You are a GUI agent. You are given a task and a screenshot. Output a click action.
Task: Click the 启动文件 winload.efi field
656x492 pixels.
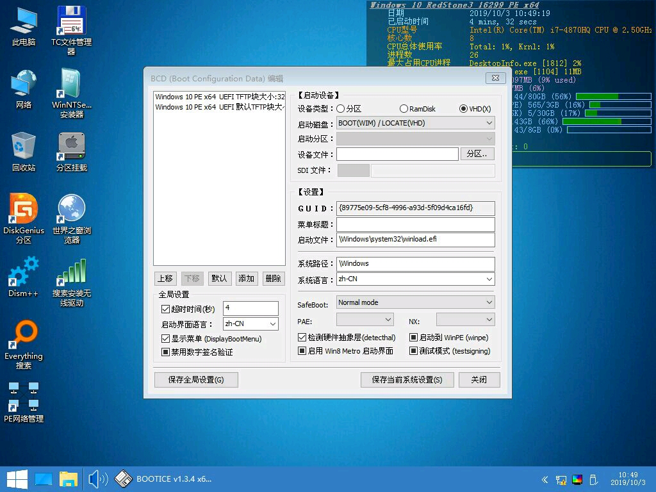point(415,240)
